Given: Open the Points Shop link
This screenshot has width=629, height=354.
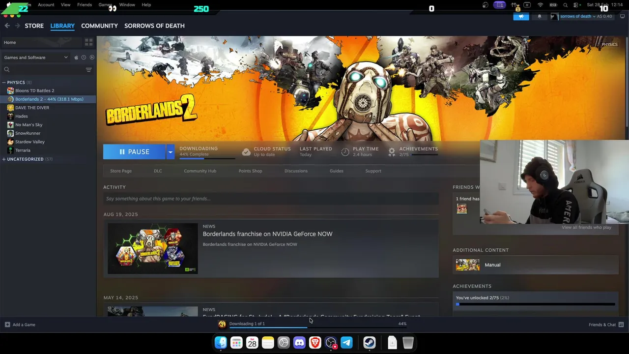Looking at the screenshot, I should [250, 171].
